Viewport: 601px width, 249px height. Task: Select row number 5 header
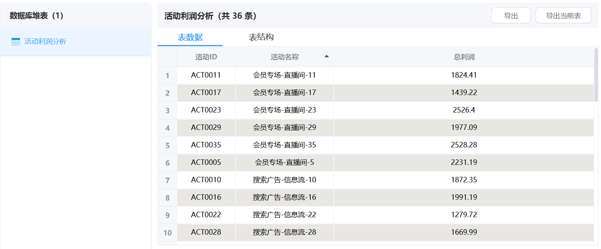click(168, 145)
